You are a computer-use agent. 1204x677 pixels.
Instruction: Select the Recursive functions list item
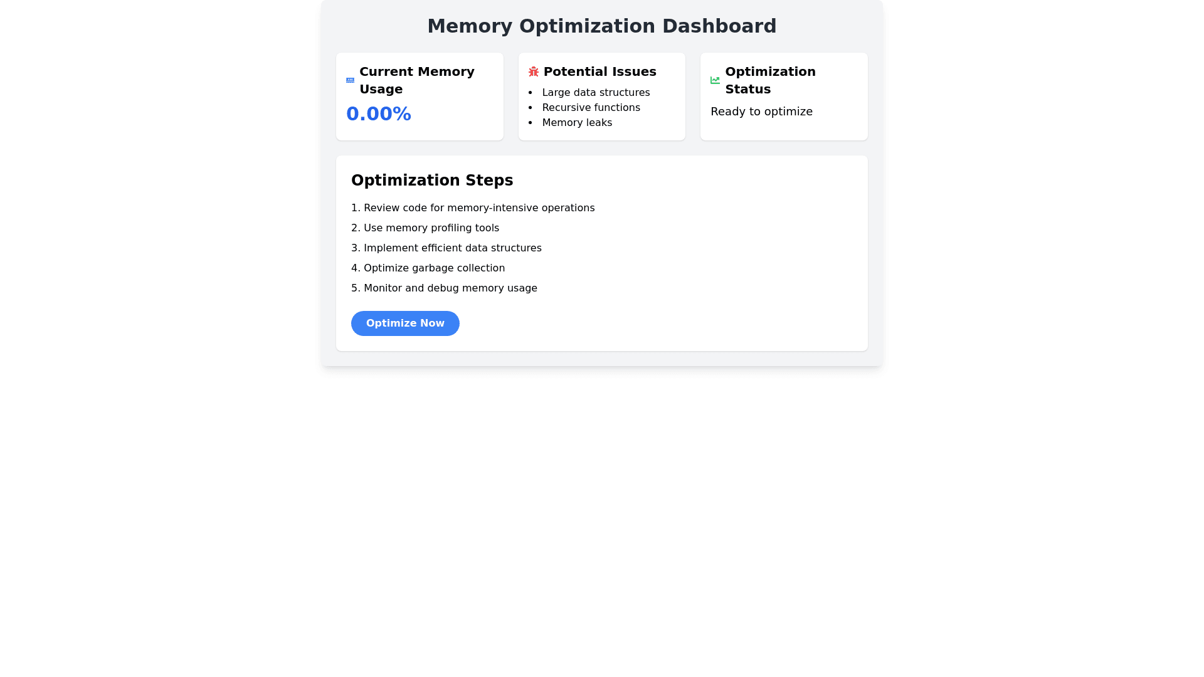[591, 108]
